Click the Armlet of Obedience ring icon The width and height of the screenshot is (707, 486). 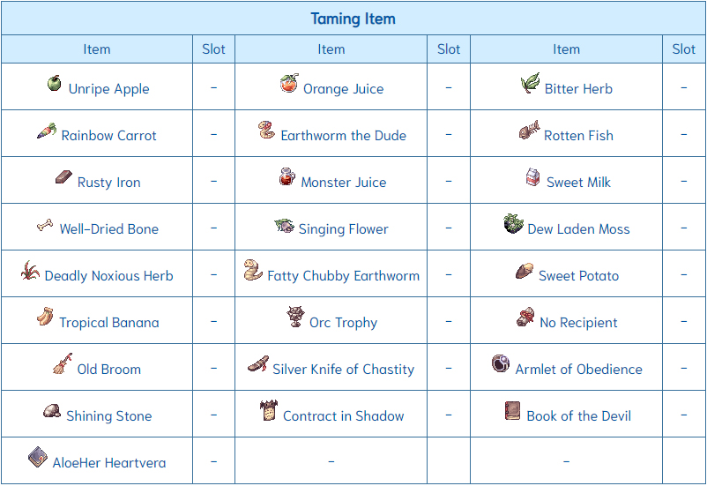(501, 363)
